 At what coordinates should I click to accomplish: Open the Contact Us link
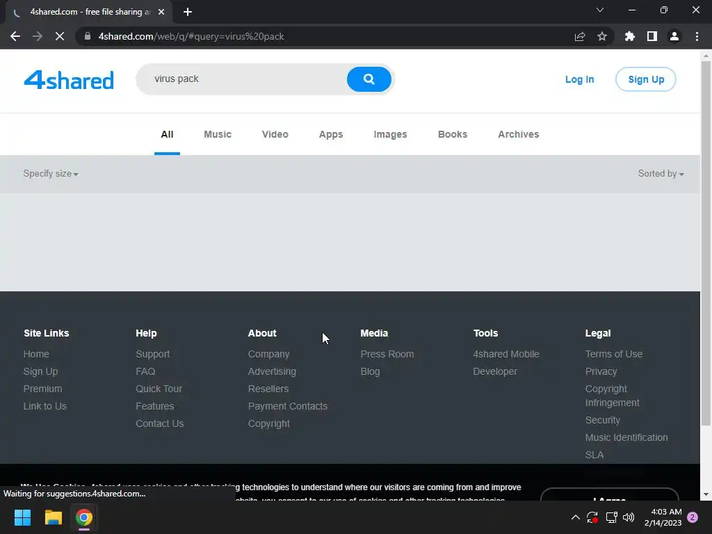pyautogui.click(x=160, y=423)
